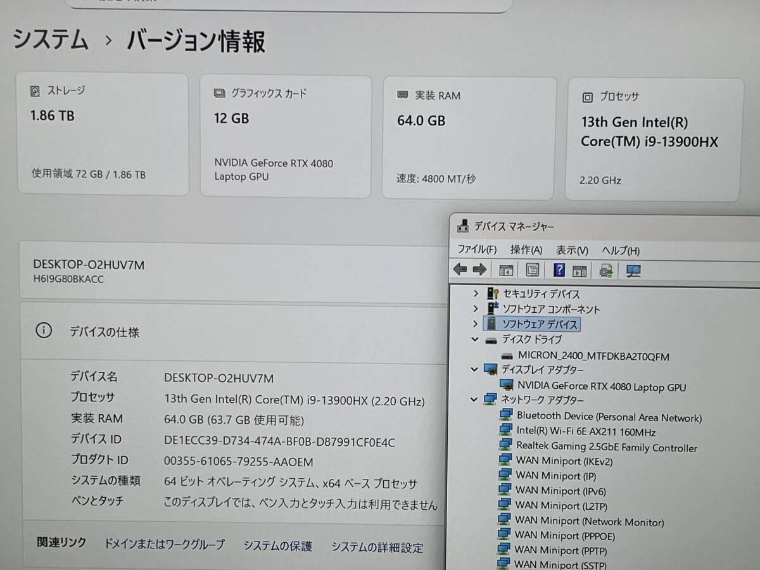Click the update driver gear toolbar icon

pos(606,271)
